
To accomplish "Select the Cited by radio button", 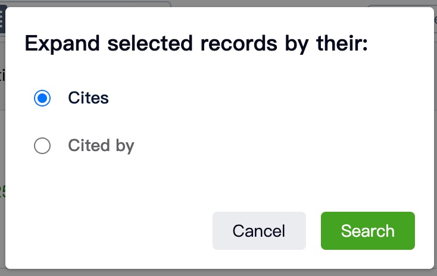I will tap(42, 146).
